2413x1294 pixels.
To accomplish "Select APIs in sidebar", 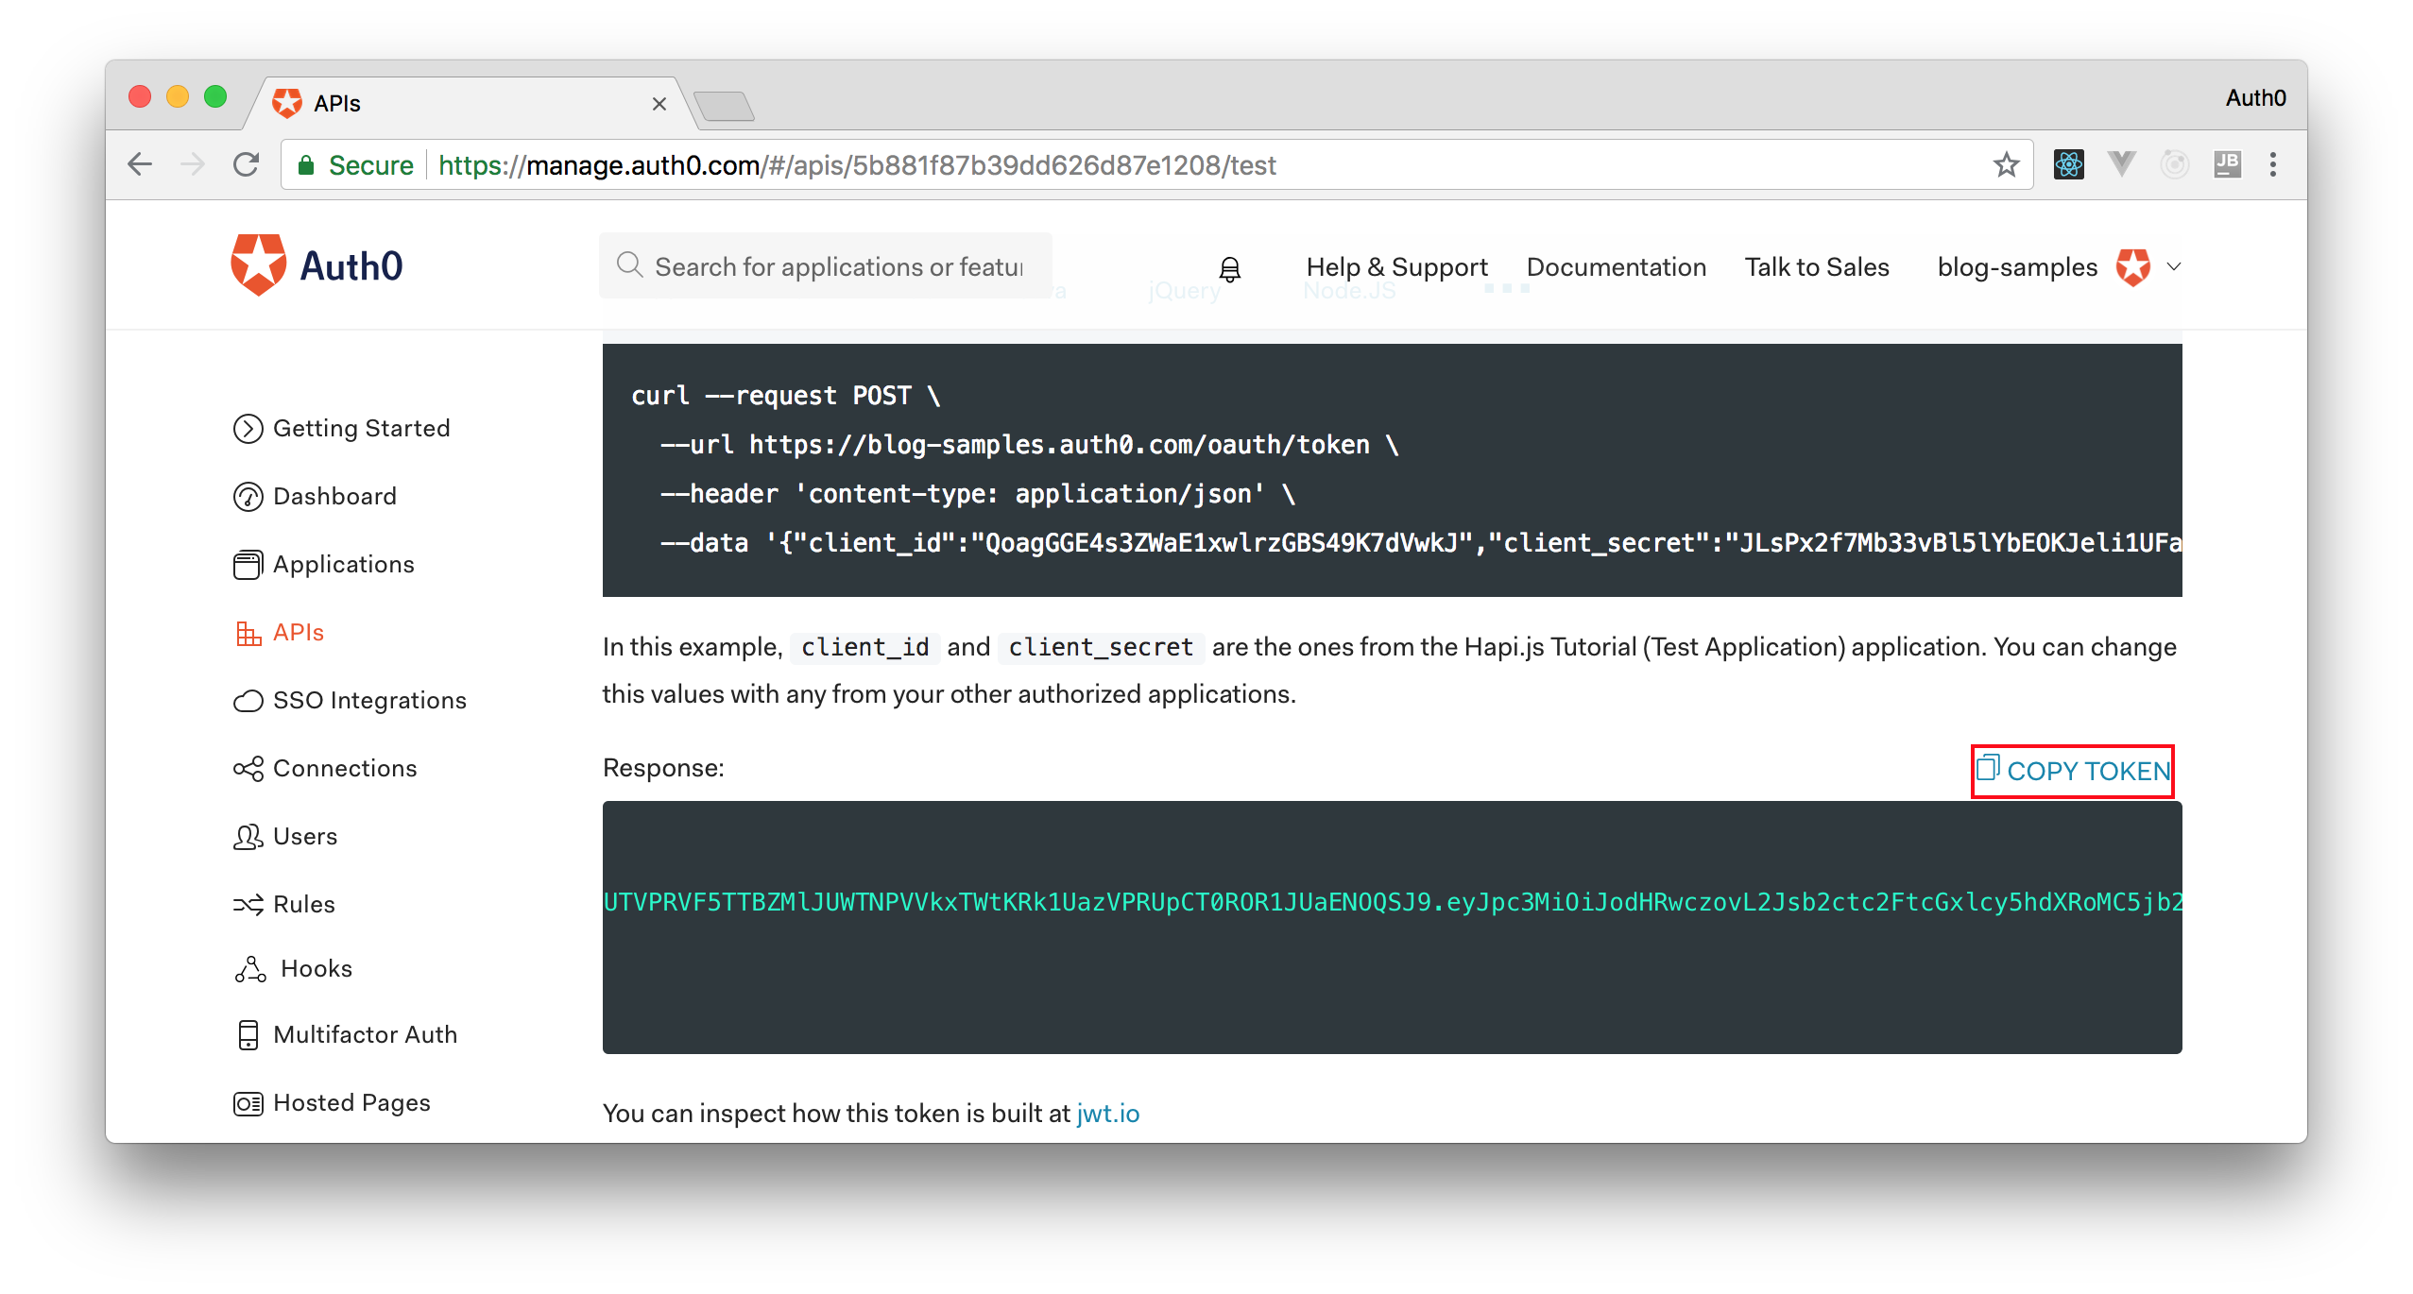I will point(297,632).
